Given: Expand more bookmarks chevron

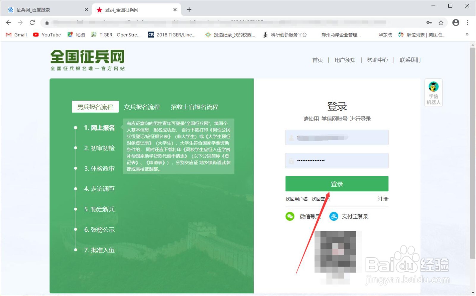Looking at the screenshot, I should [x=467, y=34].
